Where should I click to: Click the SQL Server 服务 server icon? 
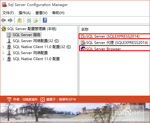pos(9,35)
